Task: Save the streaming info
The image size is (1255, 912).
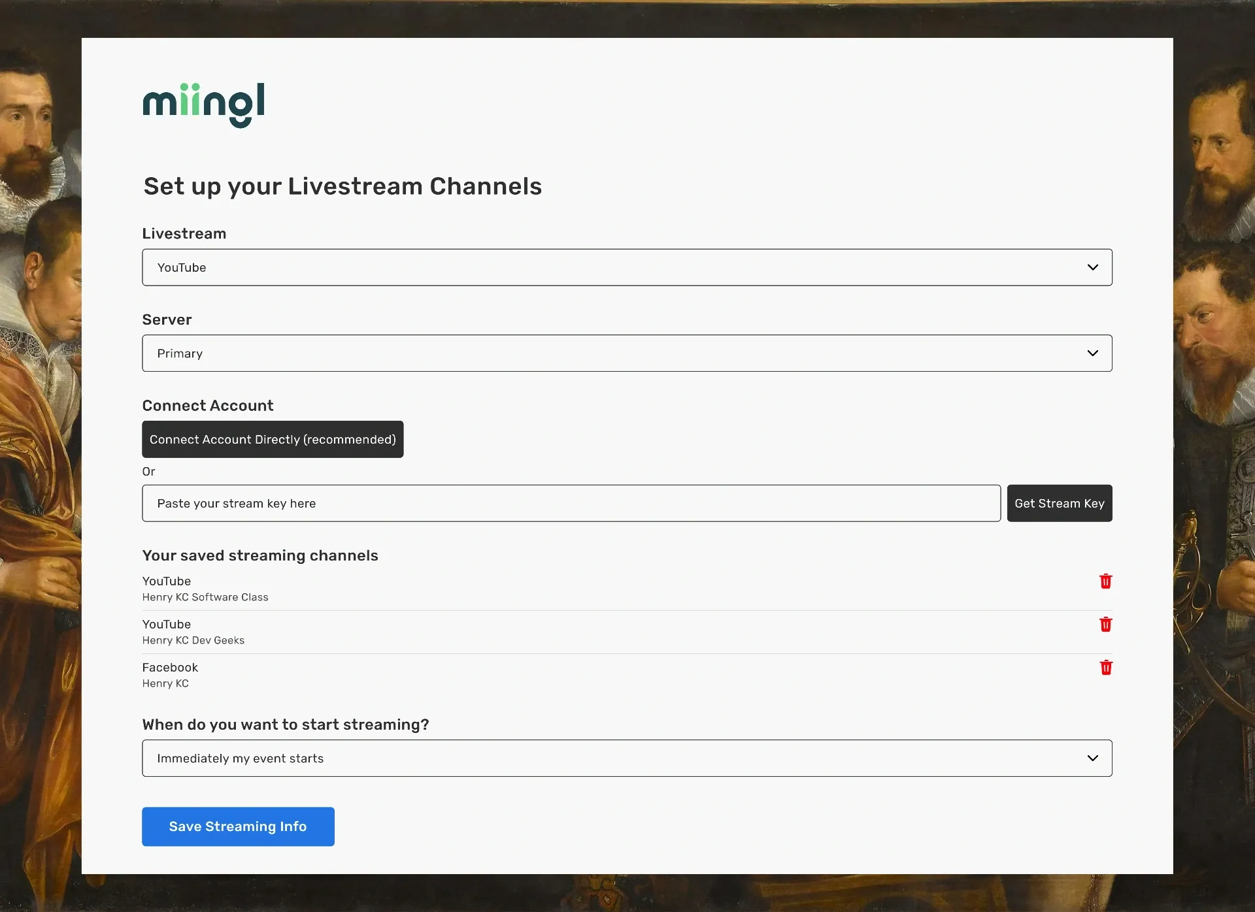Action: tap(238, 826)
